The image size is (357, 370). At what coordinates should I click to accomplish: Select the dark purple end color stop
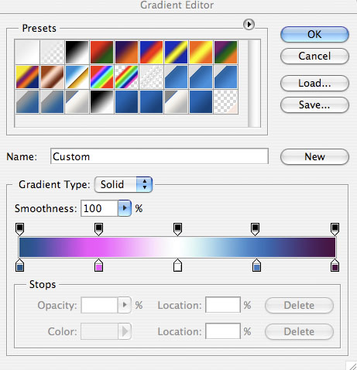coord(335,266)
